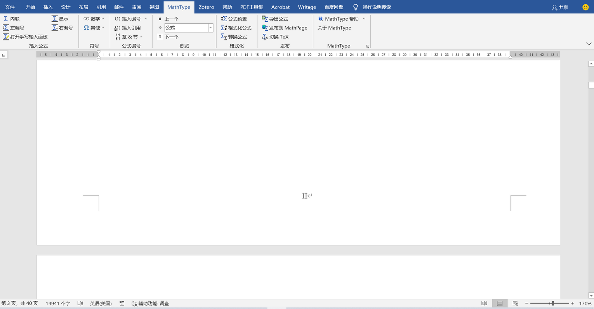Switch to the 百度网盘 tab
Viewport: 594px width, 309px height.
[334, 7]
